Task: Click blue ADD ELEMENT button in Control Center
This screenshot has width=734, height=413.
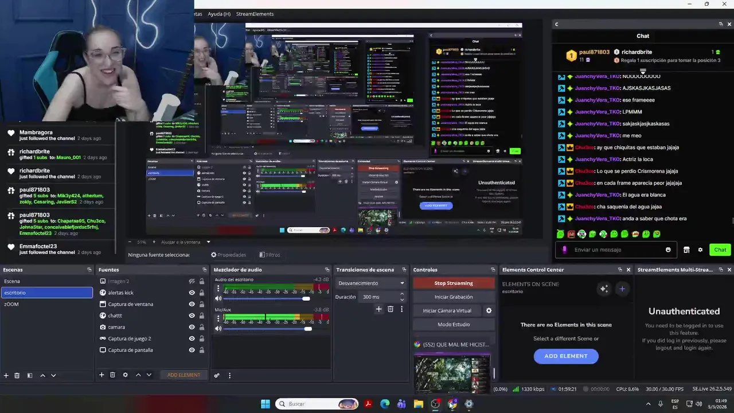Action: click(x=566, y=356)
